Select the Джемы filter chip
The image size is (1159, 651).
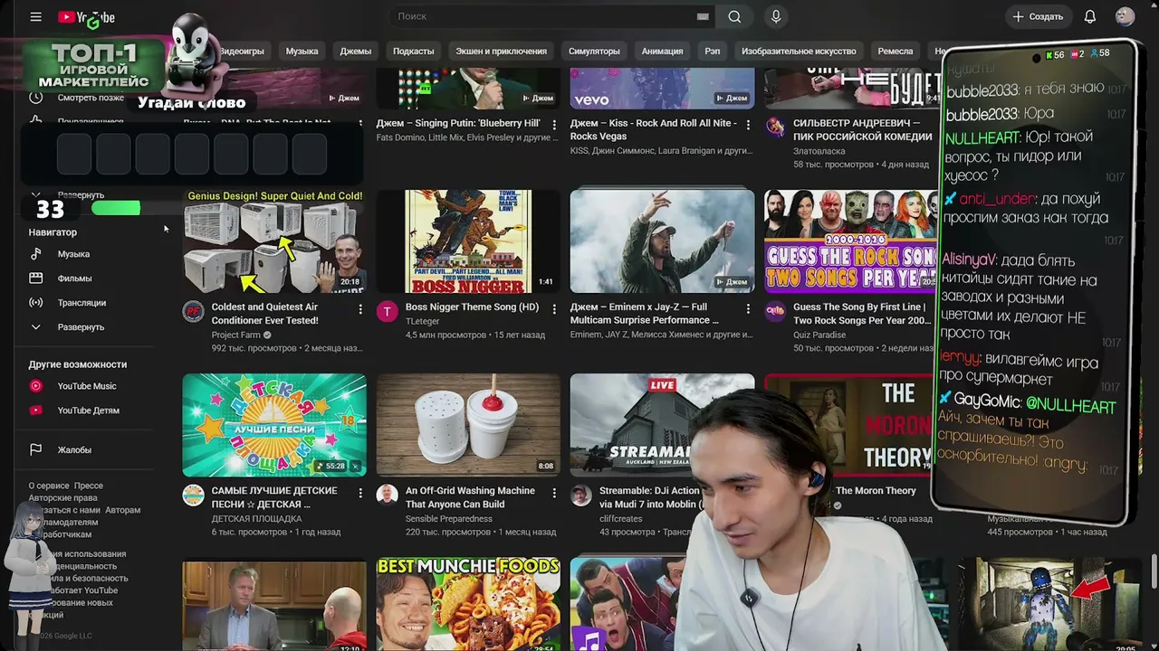click(356, 52)
